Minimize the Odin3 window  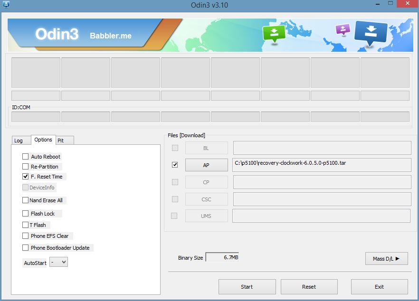coord(378,4)
